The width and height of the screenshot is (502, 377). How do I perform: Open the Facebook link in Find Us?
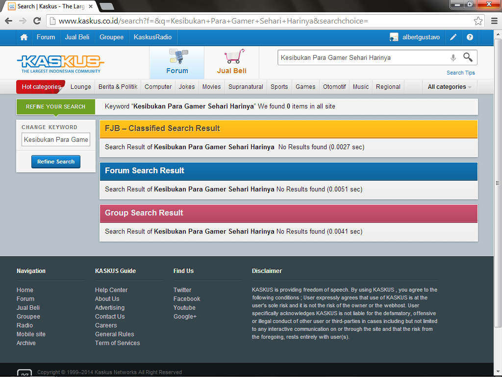(x=187, y=299)
